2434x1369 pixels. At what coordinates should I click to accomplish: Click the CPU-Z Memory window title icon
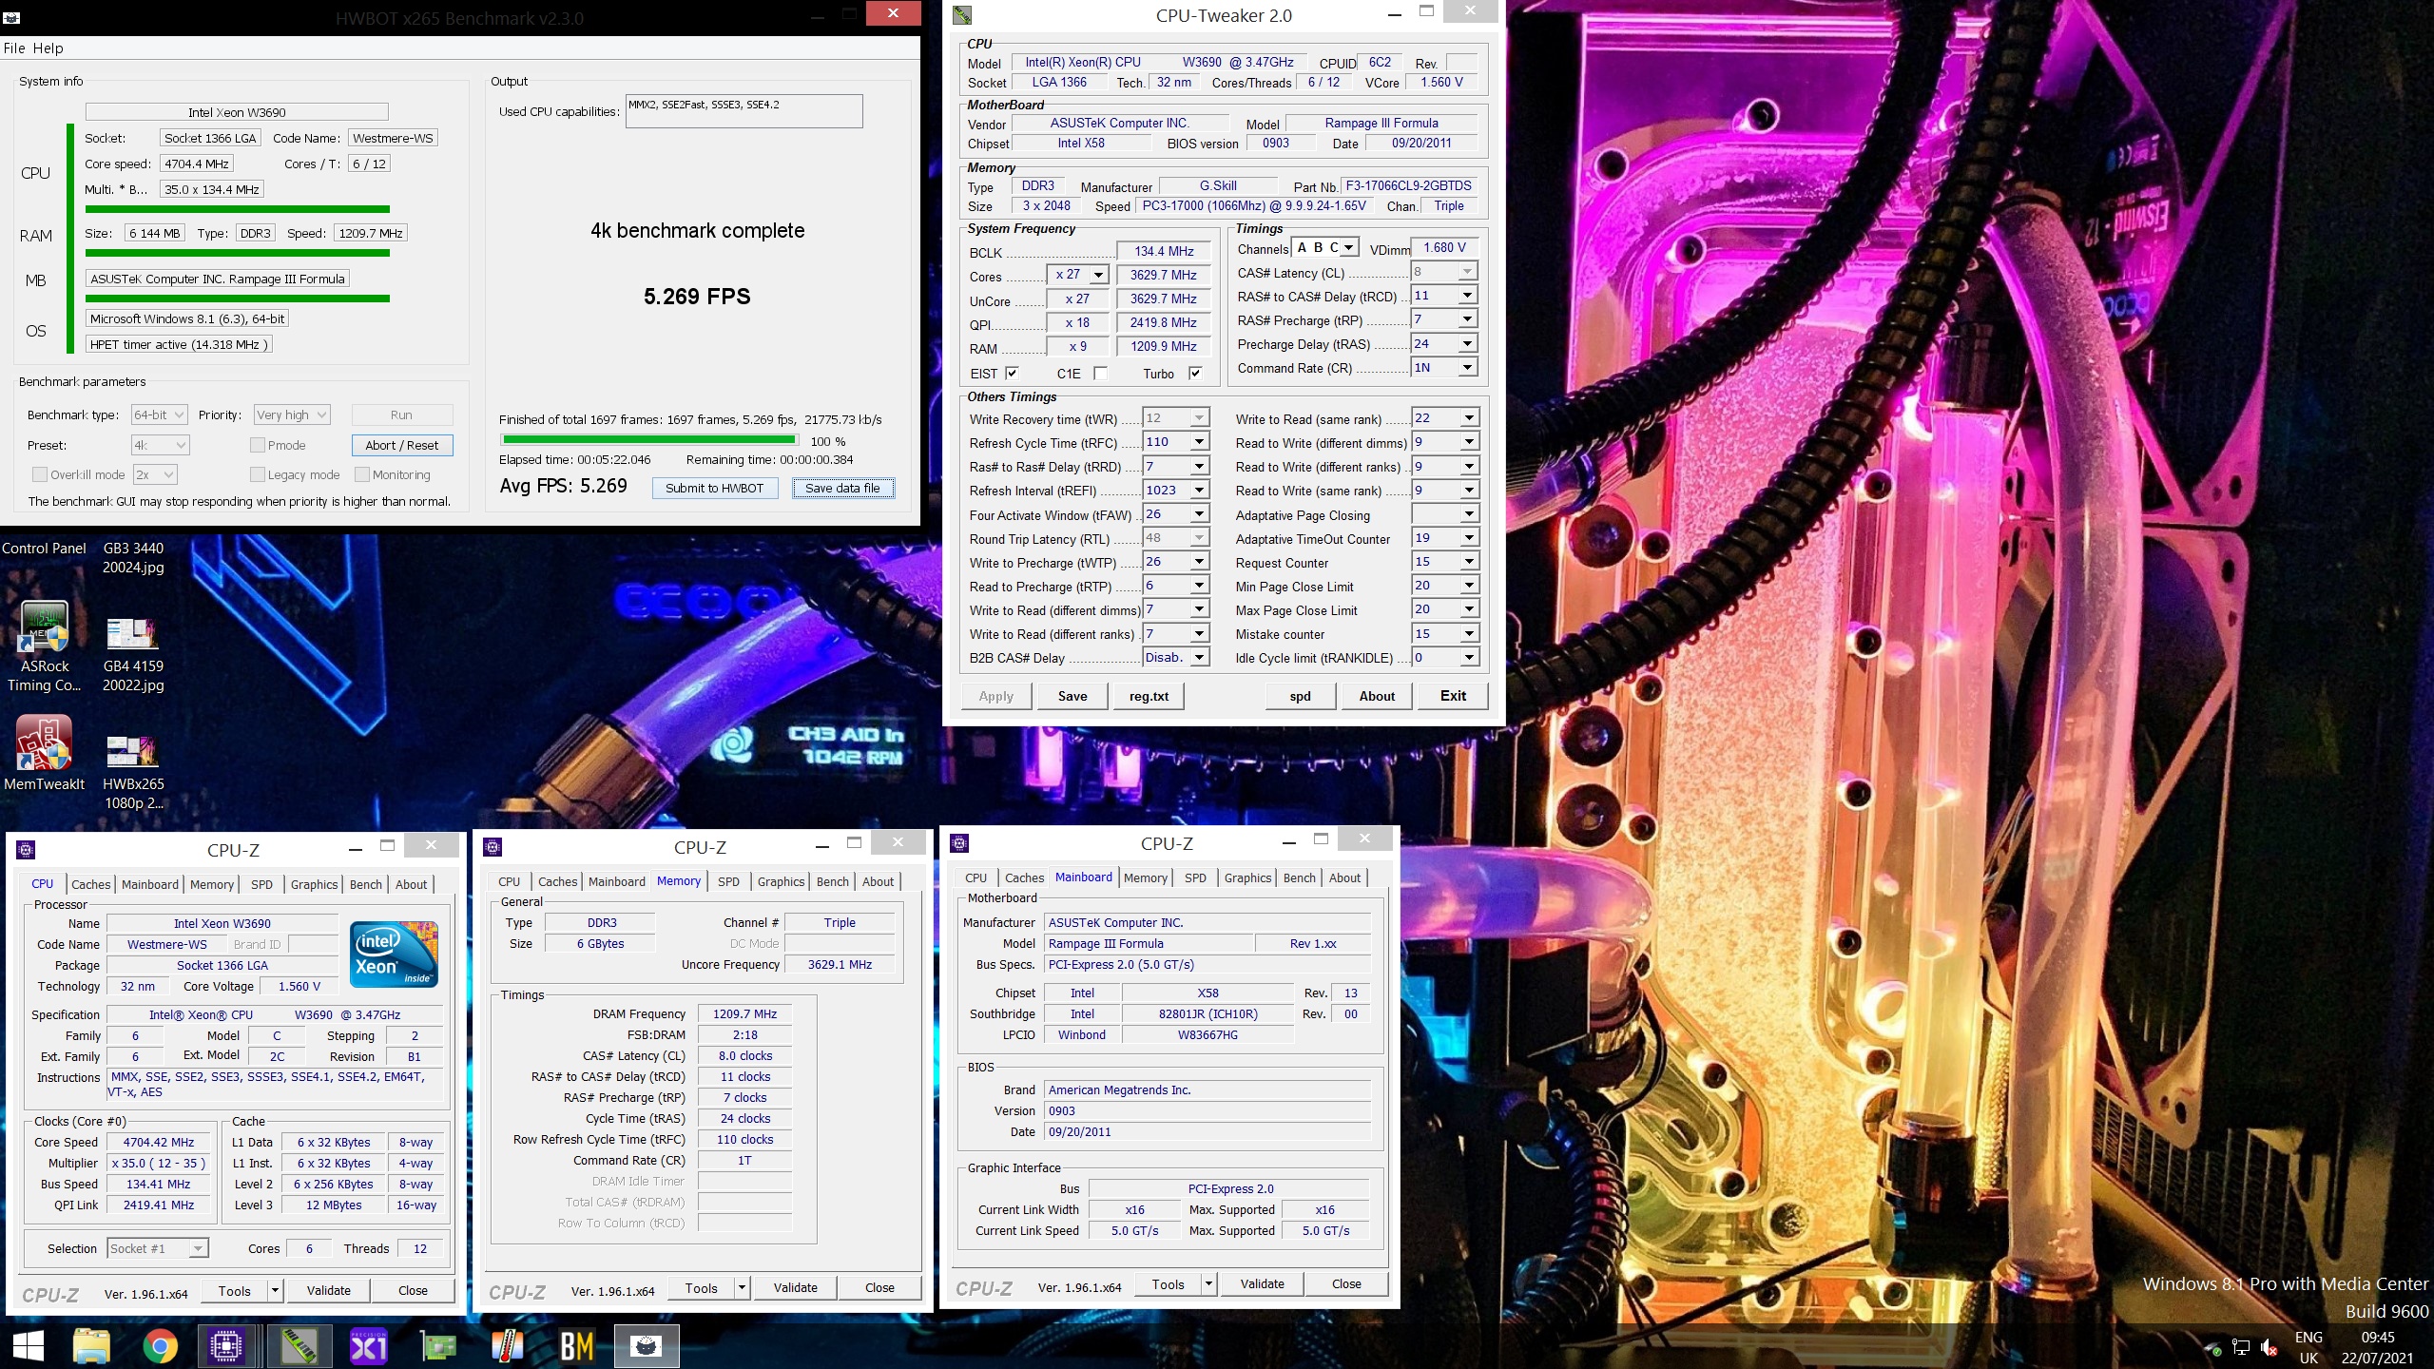point(493,847)
